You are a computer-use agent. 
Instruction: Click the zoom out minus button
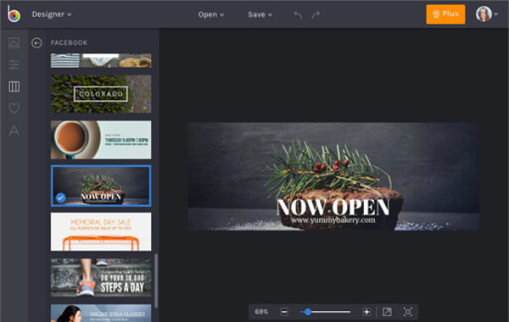pos(284,312)
